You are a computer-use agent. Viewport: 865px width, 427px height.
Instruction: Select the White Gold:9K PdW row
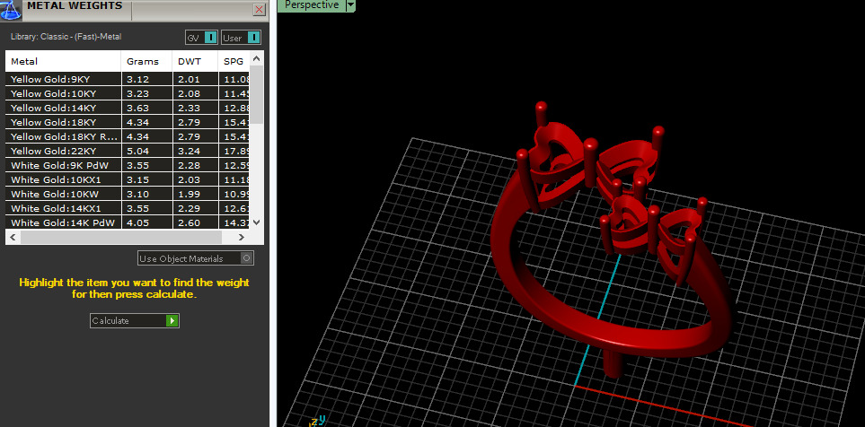(x=128, y=165)
